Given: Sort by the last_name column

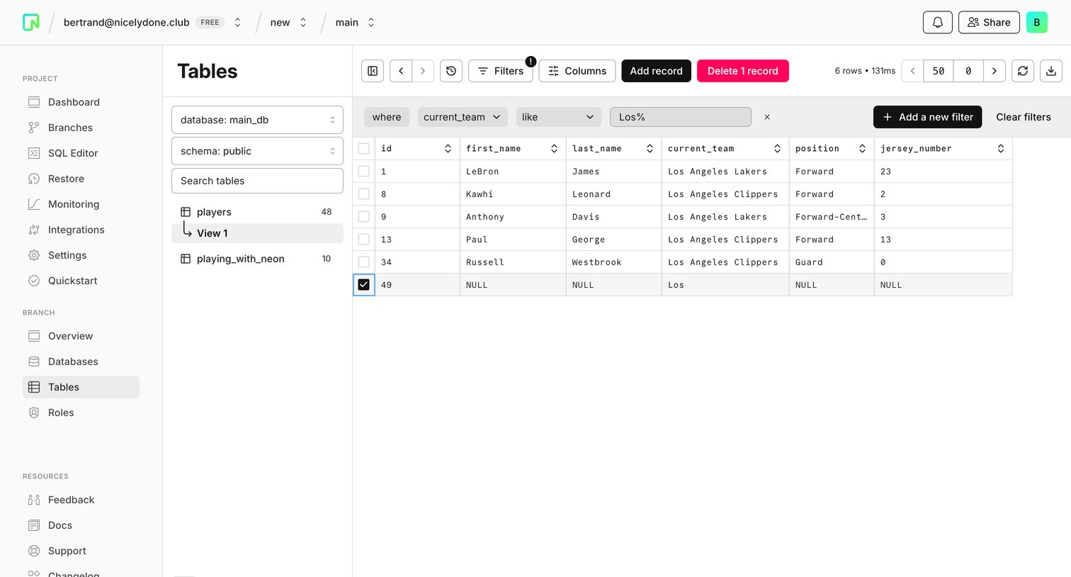Looking at the screenshot, I should pyautogui.click(x=650, y=149).
